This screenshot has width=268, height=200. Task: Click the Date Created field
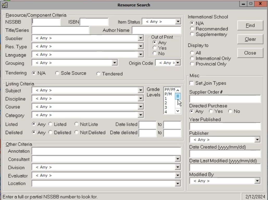click(225, 154)
